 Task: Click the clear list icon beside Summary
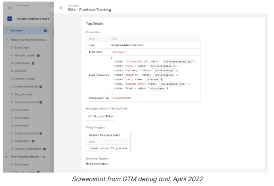pyautogui.click(x=45, y=30)
